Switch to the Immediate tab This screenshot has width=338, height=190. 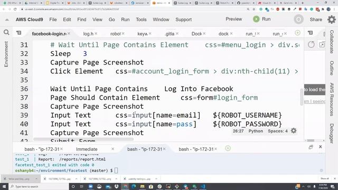[87, 149]
